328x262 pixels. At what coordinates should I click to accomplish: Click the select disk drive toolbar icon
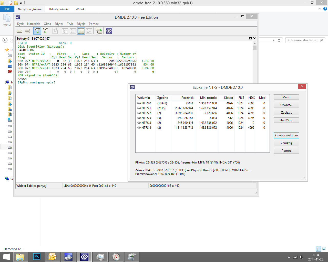(19, 31)
